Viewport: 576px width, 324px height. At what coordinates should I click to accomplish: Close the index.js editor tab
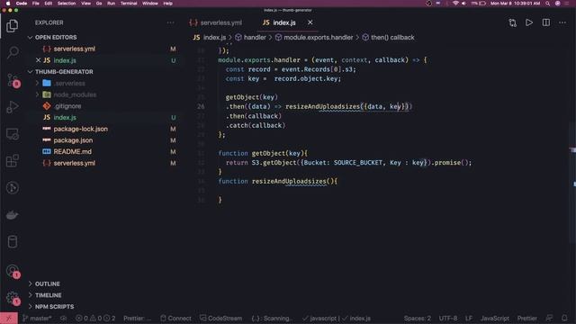click(x=310, y=22)
